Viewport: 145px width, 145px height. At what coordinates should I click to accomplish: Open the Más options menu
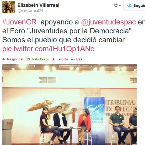(x=79, y=59)
